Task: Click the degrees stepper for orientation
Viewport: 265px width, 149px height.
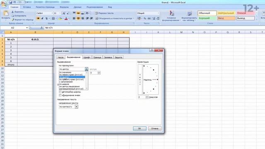Action: 147,97
